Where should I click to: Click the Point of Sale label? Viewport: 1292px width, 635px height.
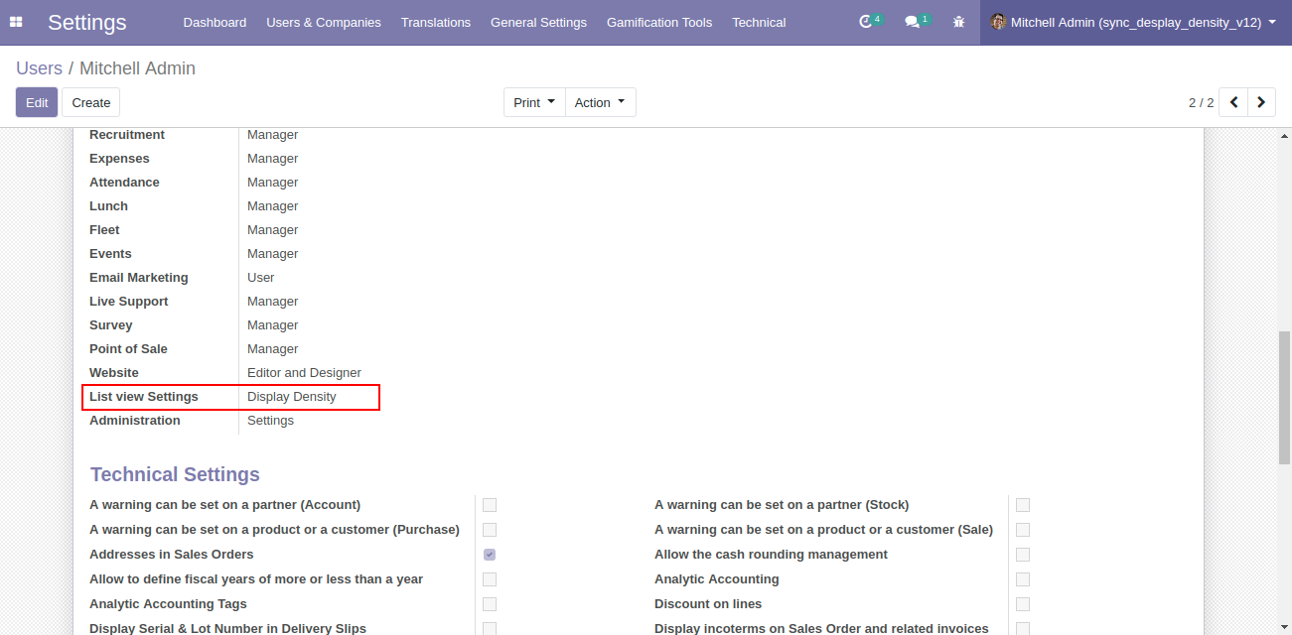pos(128,349)
